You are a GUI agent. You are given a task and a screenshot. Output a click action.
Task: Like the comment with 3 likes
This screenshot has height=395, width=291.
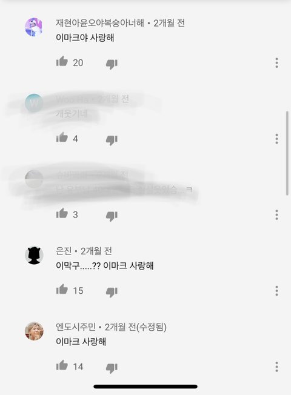62,213
